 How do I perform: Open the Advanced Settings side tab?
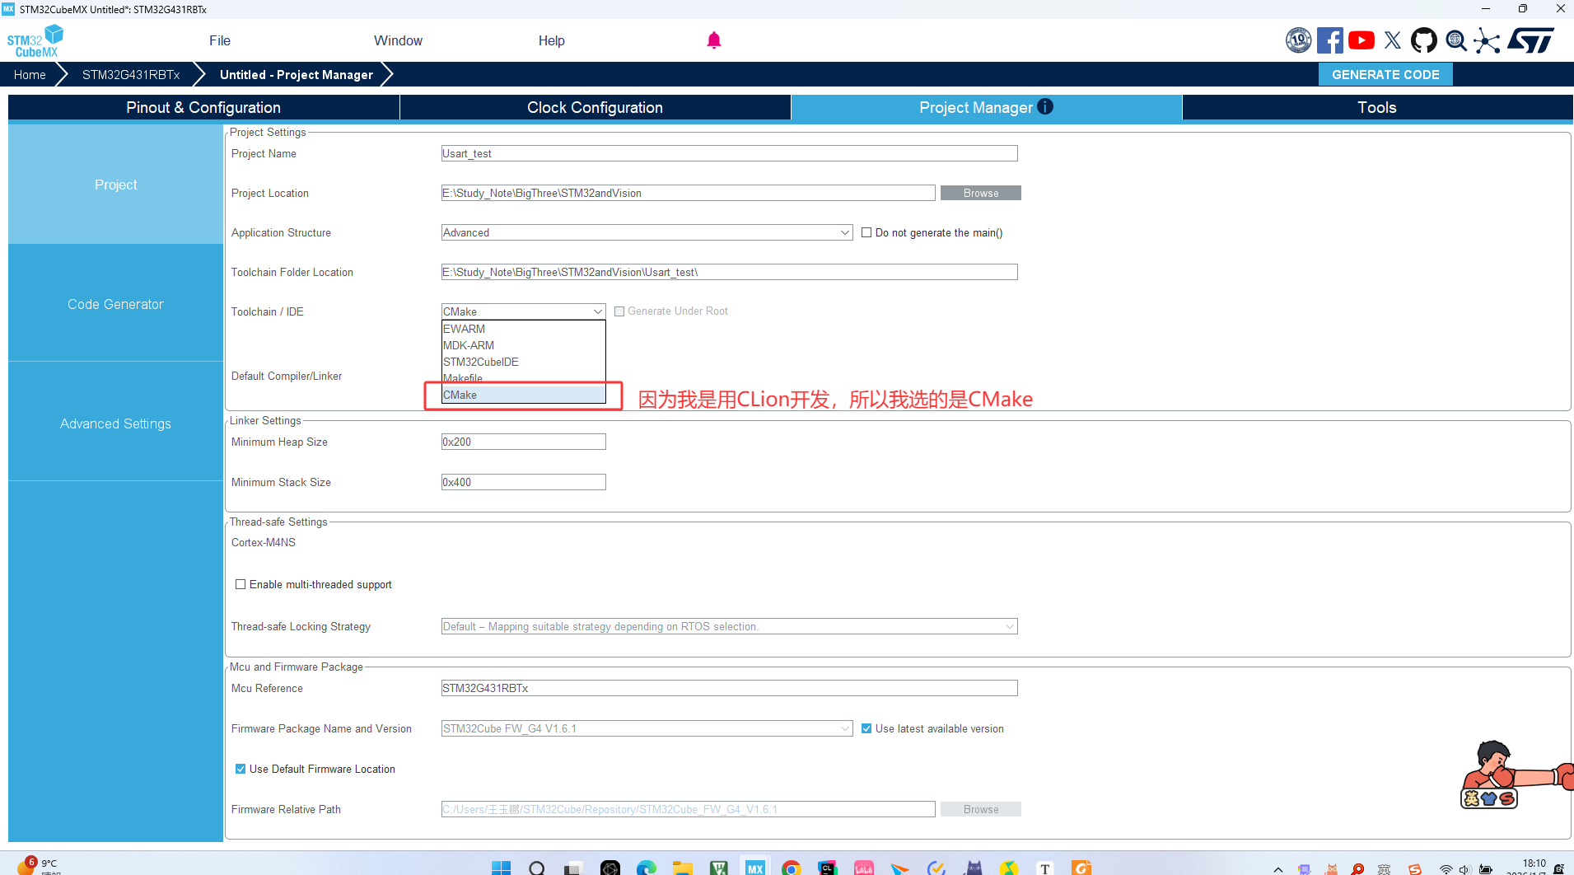[115, 423]
